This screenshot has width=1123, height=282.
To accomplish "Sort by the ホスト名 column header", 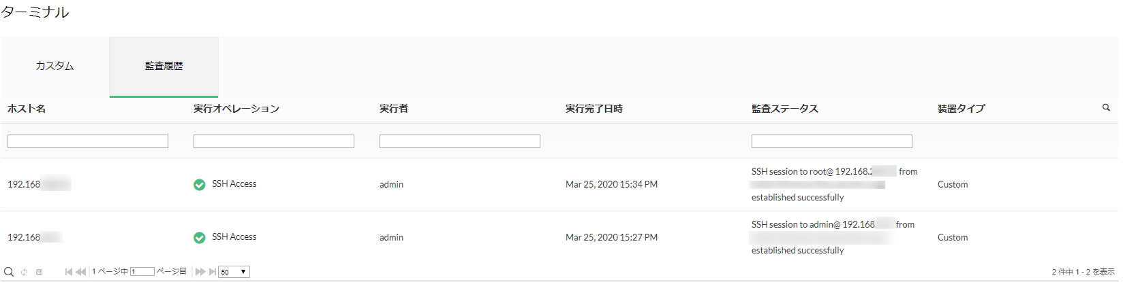I will click(x=27, y=109).
